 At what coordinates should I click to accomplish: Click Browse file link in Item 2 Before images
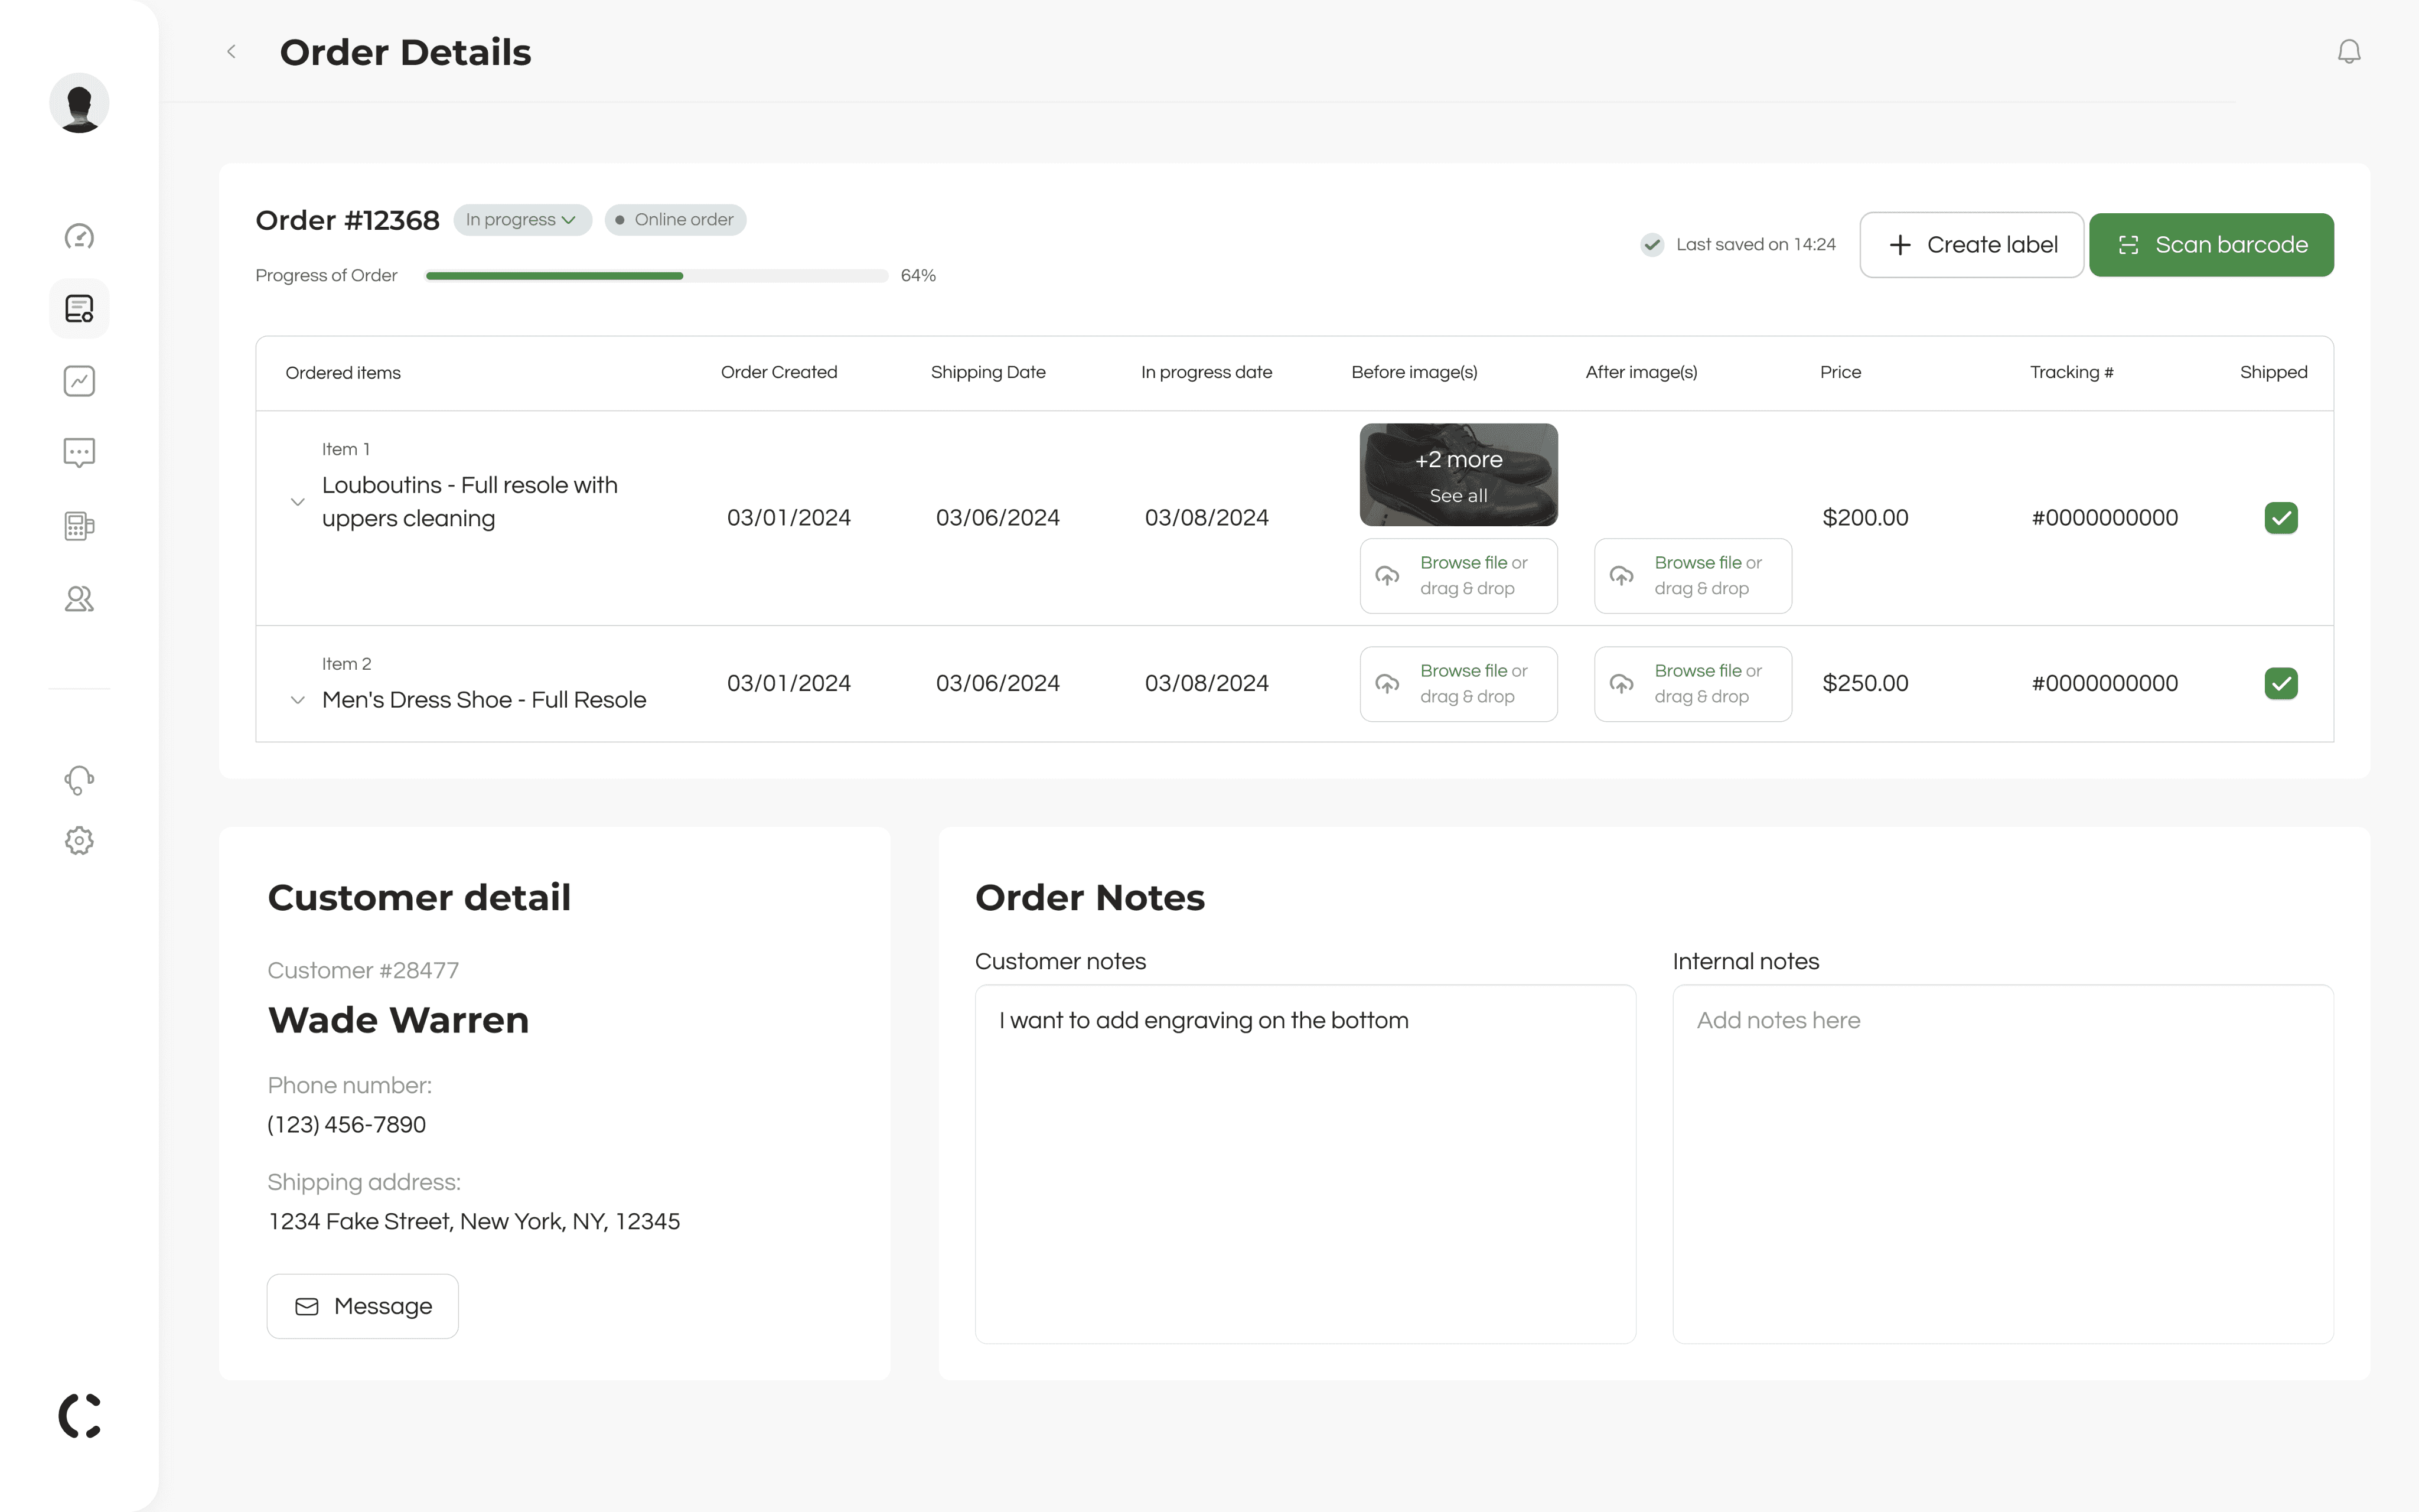[x=1463, y=671]
